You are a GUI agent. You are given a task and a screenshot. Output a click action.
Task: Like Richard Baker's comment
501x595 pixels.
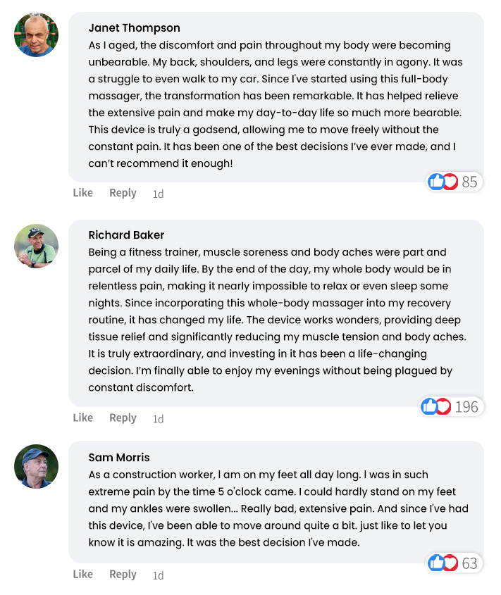pos(83,418)
